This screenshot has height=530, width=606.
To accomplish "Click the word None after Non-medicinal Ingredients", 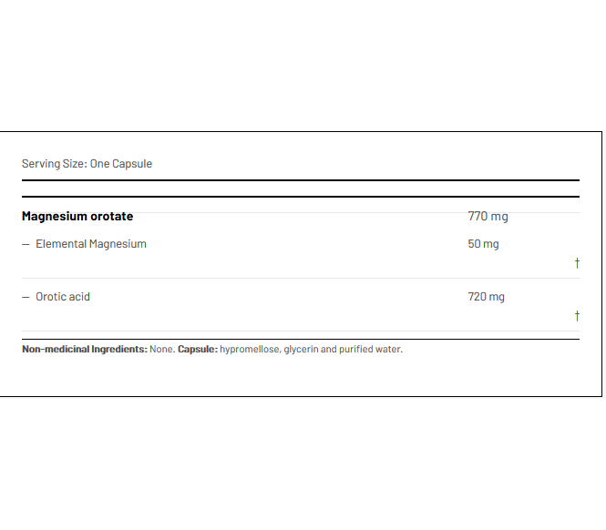I will (162, 349).
